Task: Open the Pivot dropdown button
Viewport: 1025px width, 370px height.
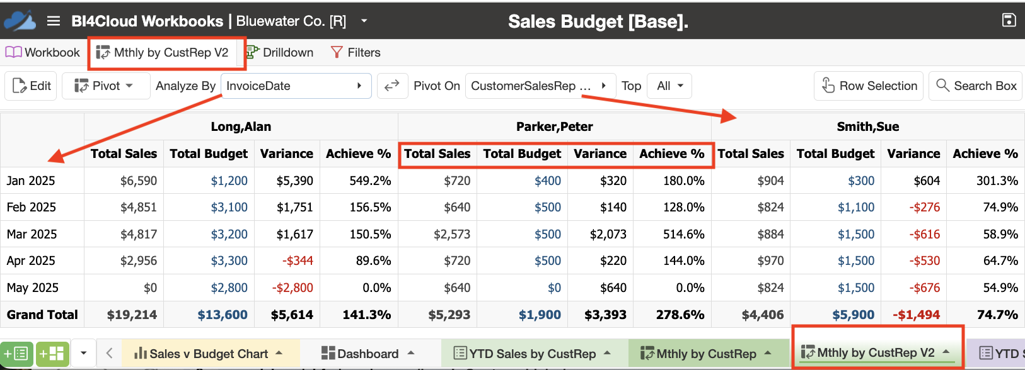Action: [x=105, y=86]
